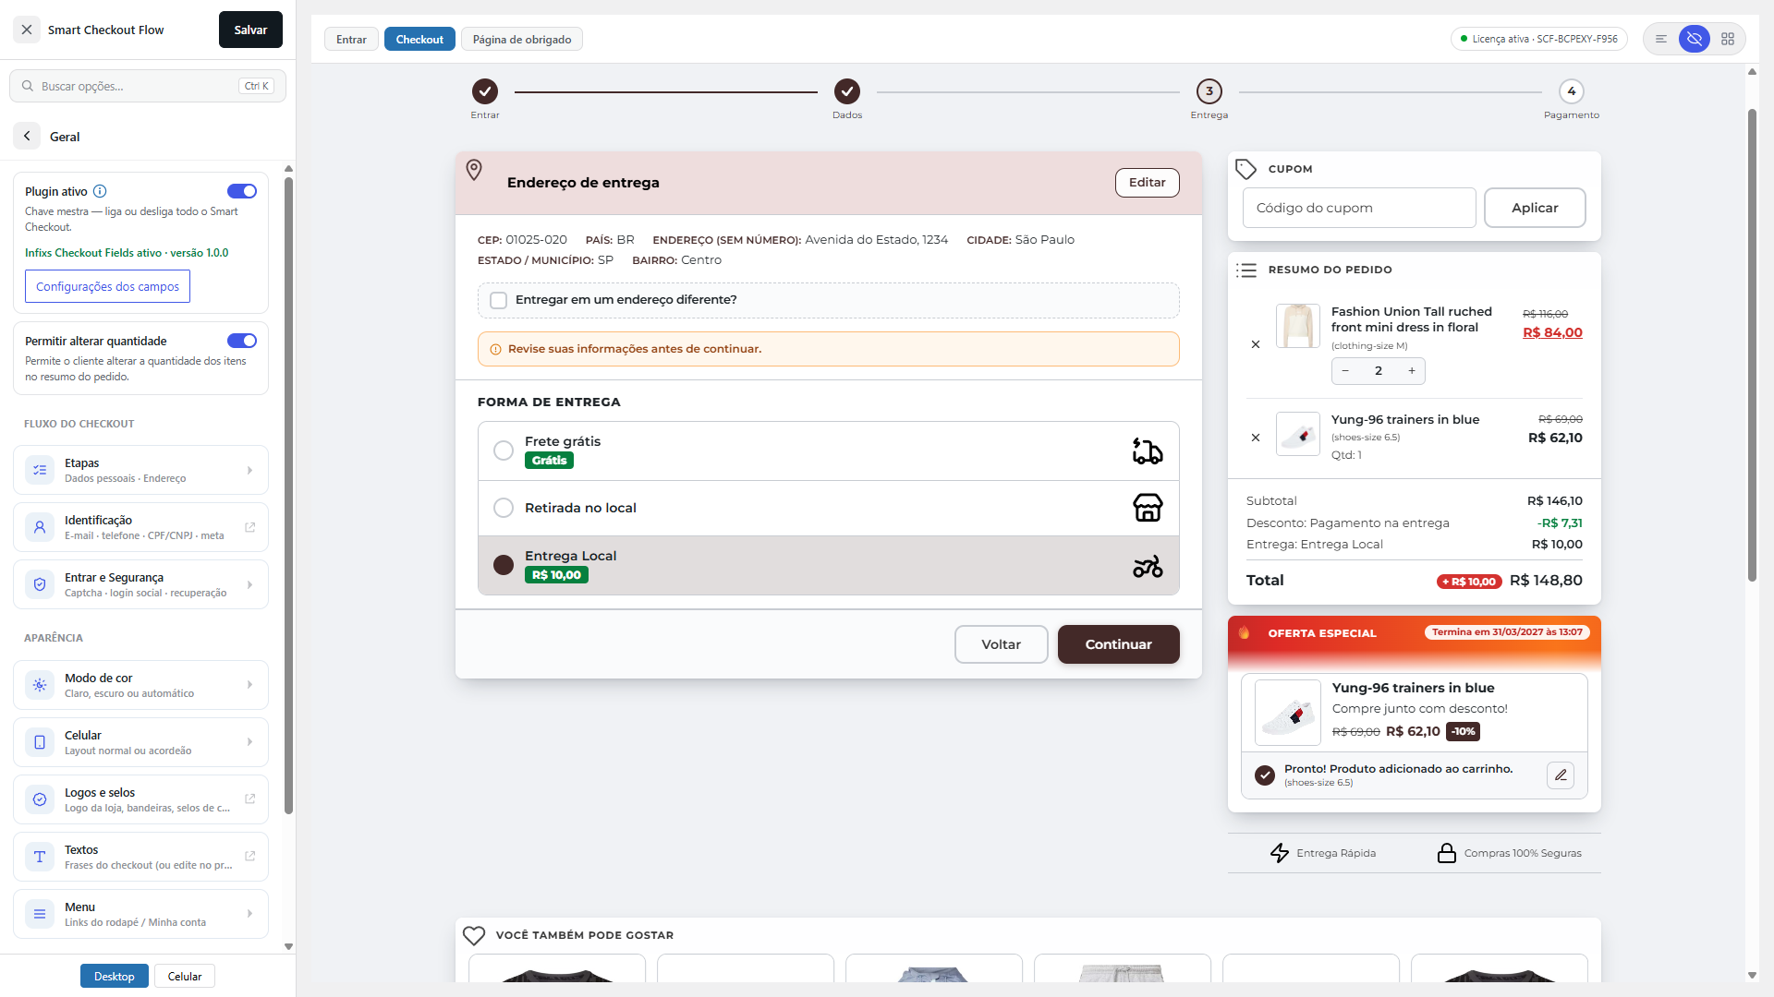Open Logos e selos external link icon
This screenshot has height=997, width=1774.
pyautogui.click(x=249, y=799)
